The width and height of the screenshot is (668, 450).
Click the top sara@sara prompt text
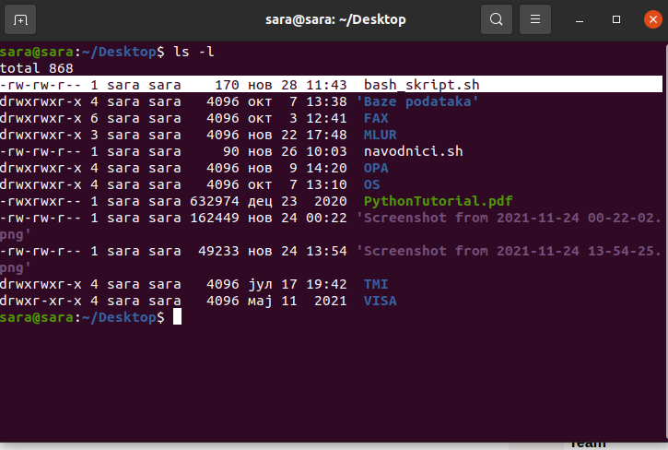(37, 52)
